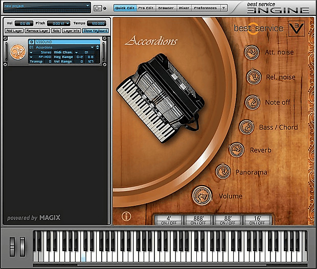Toggle the 16' register on/off
The width and height of the screenshot is (317, 269).
click(257, 219)
